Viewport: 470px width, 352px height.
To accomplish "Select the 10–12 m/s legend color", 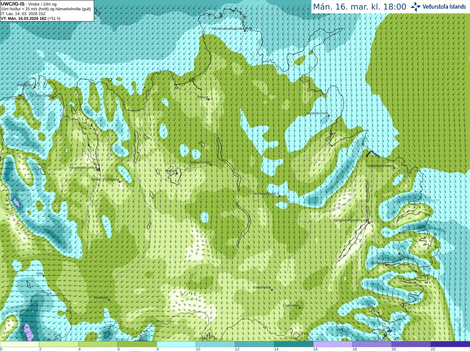I will (x=215, y=344).
